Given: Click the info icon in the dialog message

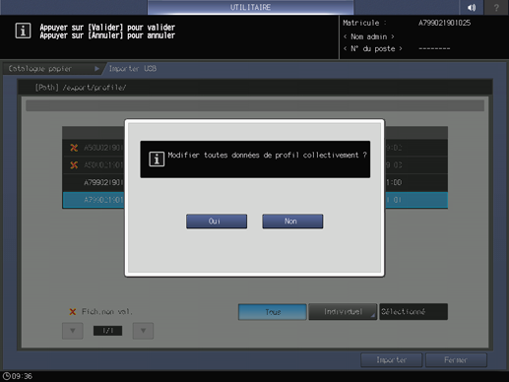Looking at the screenshot, I should click(x=157, y=159).
